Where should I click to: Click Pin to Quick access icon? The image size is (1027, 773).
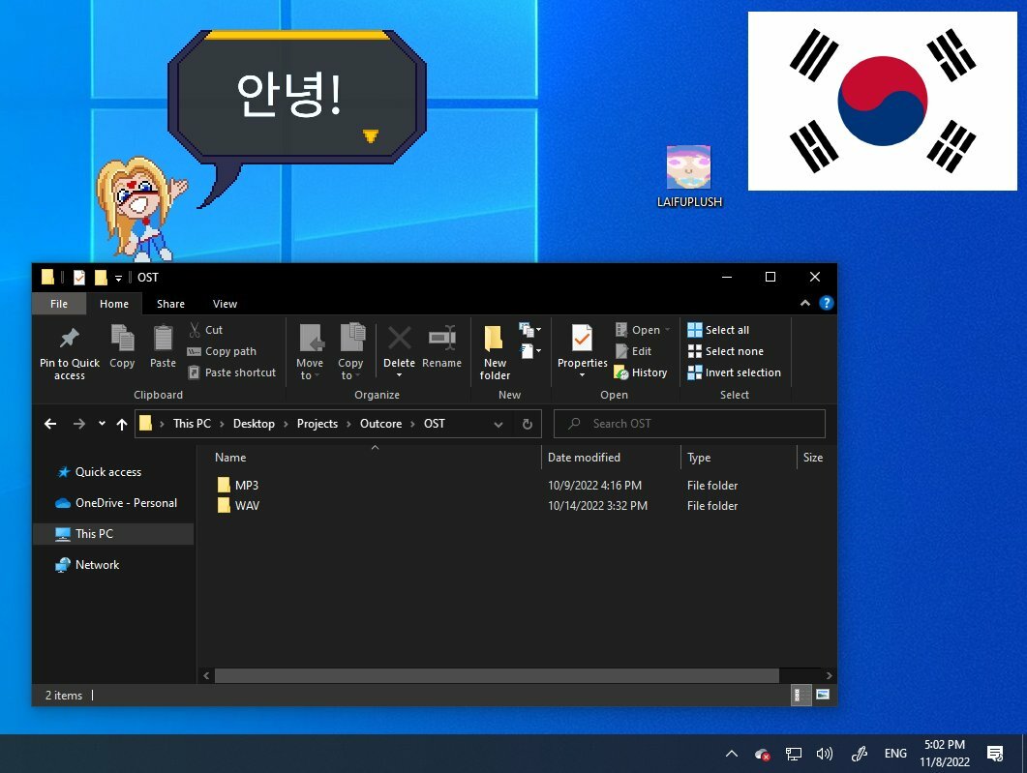[x=70, y=339]
